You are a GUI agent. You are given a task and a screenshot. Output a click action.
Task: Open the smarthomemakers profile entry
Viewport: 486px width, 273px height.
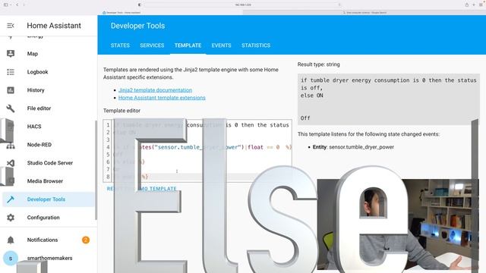49,258
